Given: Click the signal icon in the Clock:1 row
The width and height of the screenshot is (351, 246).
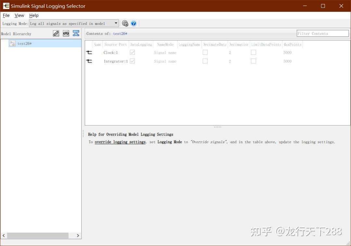Looking at the screenshot, I should 89,52.
